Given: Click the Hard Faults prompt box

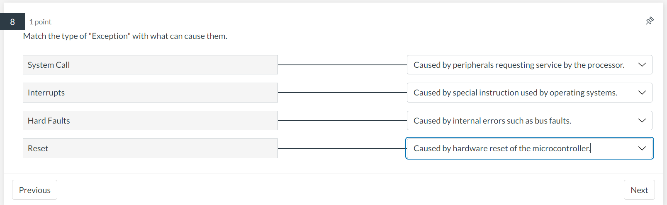Looking at the screenshot, I should click(150, 121).
